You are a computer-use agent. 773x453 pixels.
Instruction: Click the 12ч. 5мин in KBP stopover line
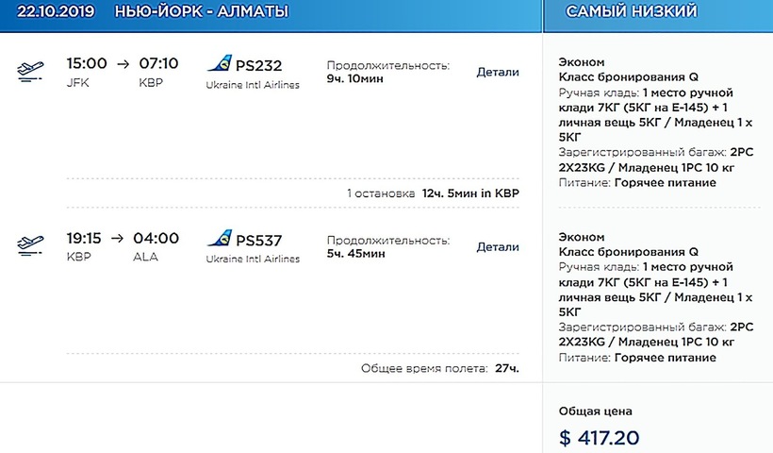(470, 193)
